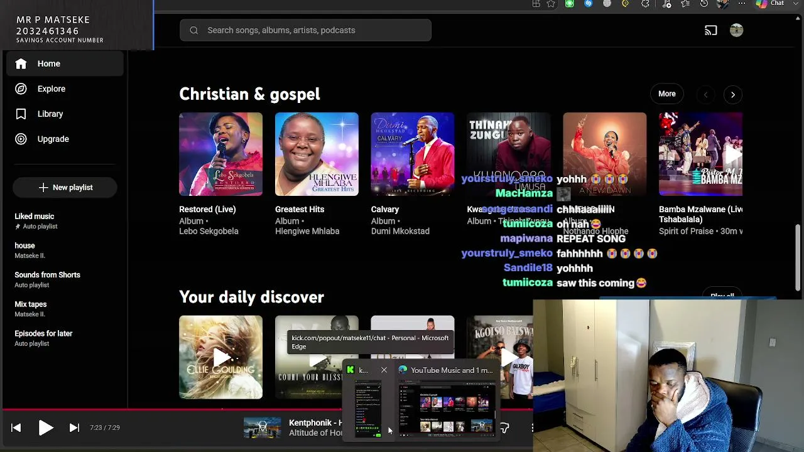Open Episodes for later playlist

(x=65, y=338)
